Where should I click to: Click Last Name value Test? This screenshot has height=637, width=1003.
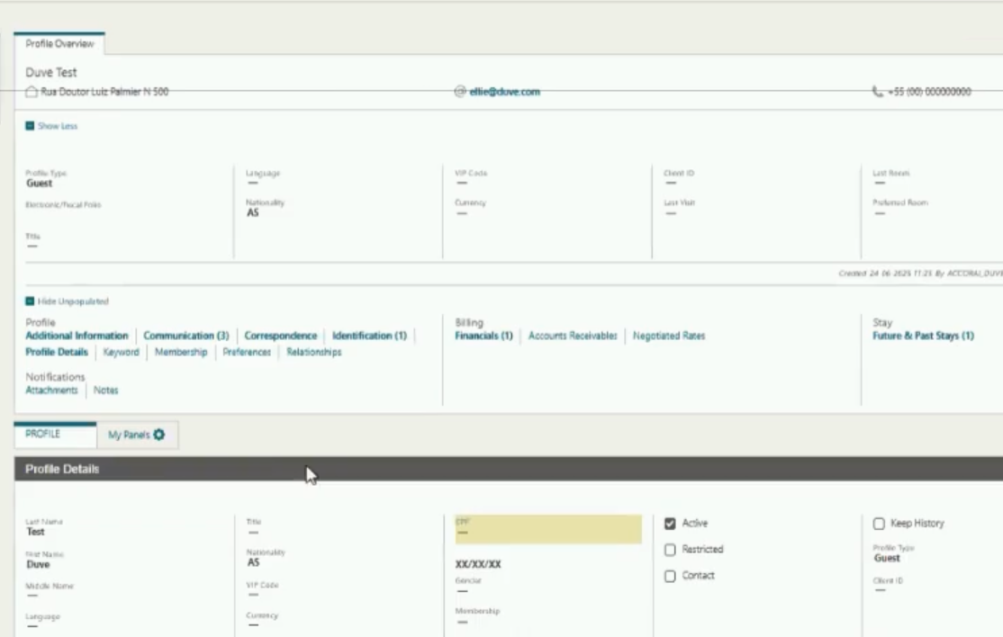coord(35,532)
